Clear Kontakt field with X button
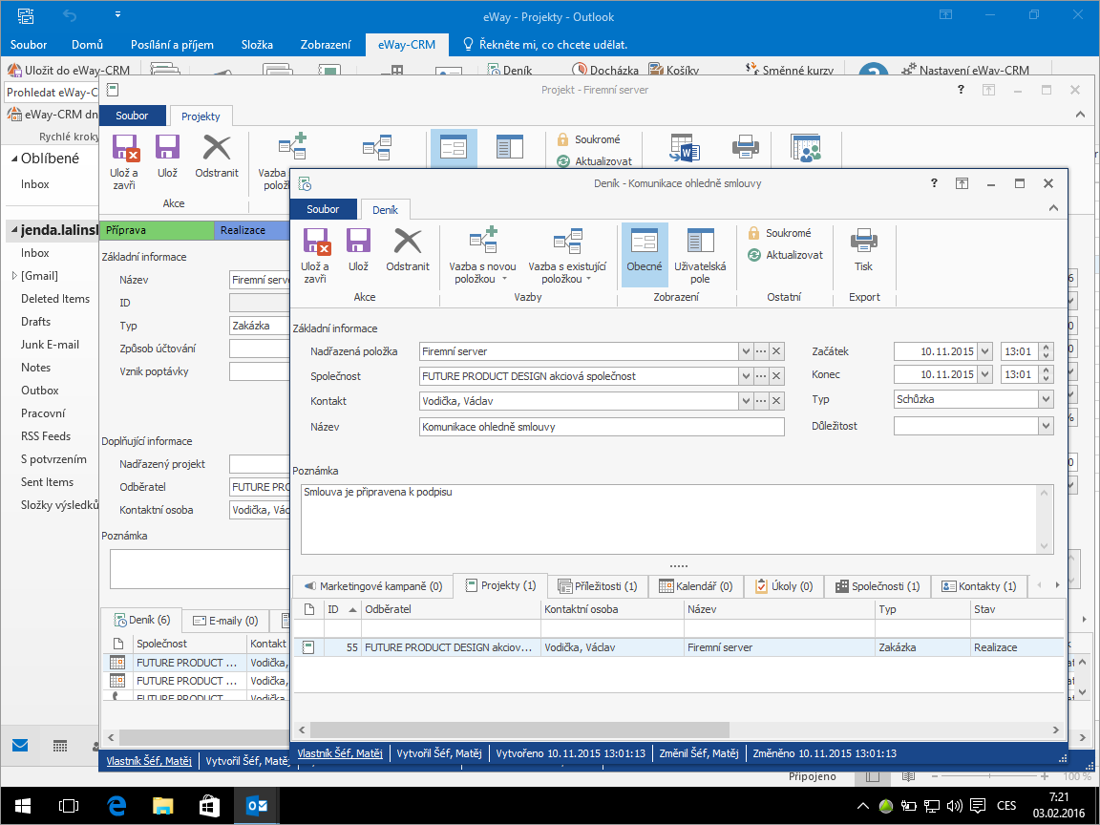This screenshot has width=1100, height=825. (776, 401)
